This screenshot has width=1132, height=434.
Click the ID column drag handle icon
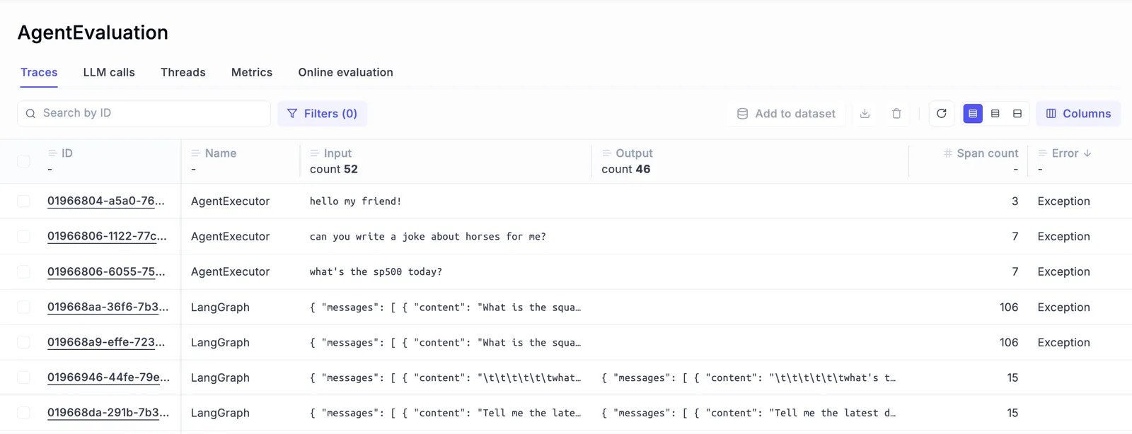[52, 153]
